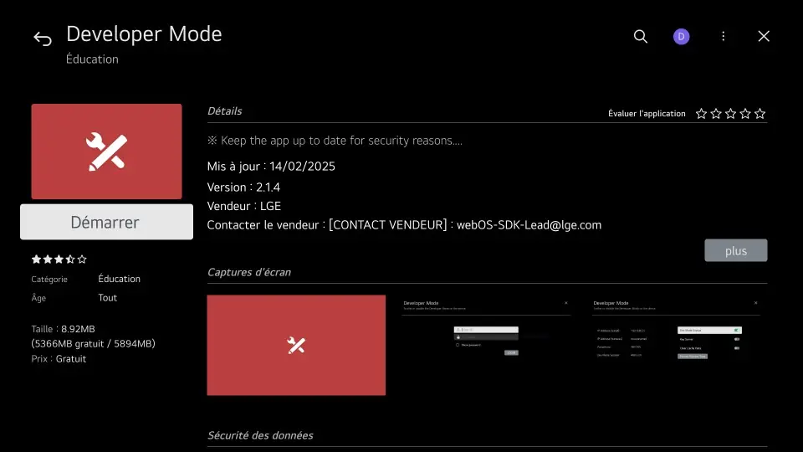Click the Developer Mode app icon
This screenshot has height=452, width=803.
pos(106,152)
